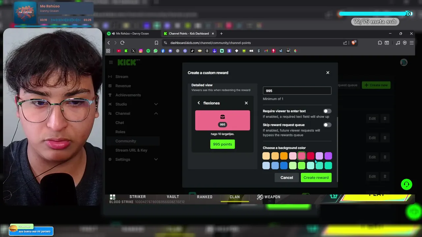Viewport: 422px width, 237px height.
Task: Select the red background color swatch
Action: (x=311, y=156)
